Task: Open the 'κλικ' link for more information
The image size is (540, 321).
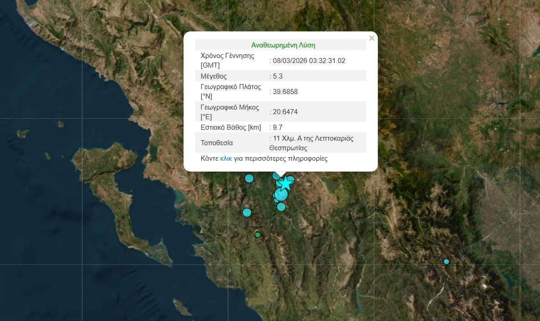Action: (x=226, y=159)
